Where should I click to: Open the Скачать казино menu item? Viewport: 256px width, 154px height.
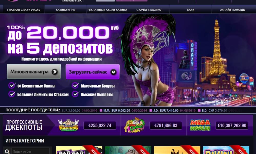click(x=149, y=10)
